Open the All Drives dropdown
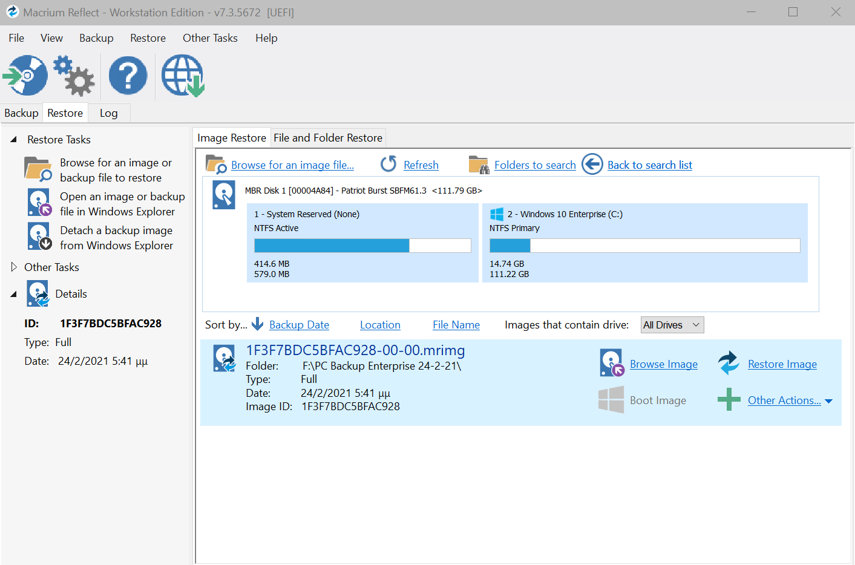The width and height of the screenshot is (855, 565). [x=672, y=325]
